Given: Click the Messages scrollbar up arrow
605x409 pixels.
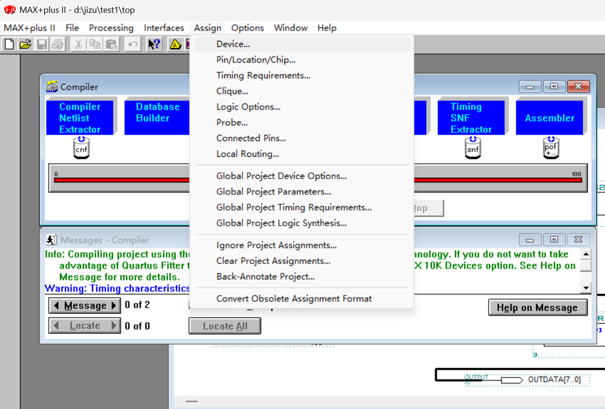Looking at the screenshot, I should [586, 254].
